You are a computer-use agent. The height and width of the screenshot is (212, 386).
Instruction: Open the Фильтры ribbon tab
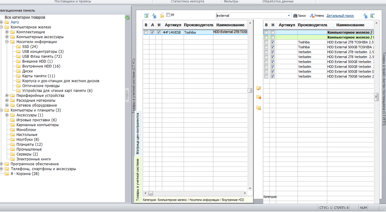coord(231,2)
